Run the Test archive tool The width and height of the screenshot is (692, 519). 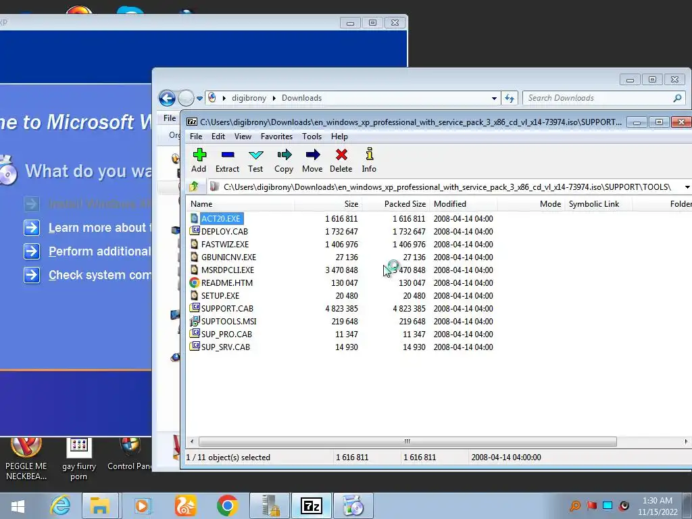click(256, 155)
